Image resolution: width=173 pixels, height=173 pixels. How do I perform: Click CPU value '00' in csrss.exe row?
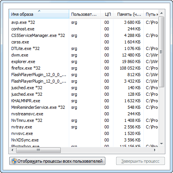pos(106,42)
